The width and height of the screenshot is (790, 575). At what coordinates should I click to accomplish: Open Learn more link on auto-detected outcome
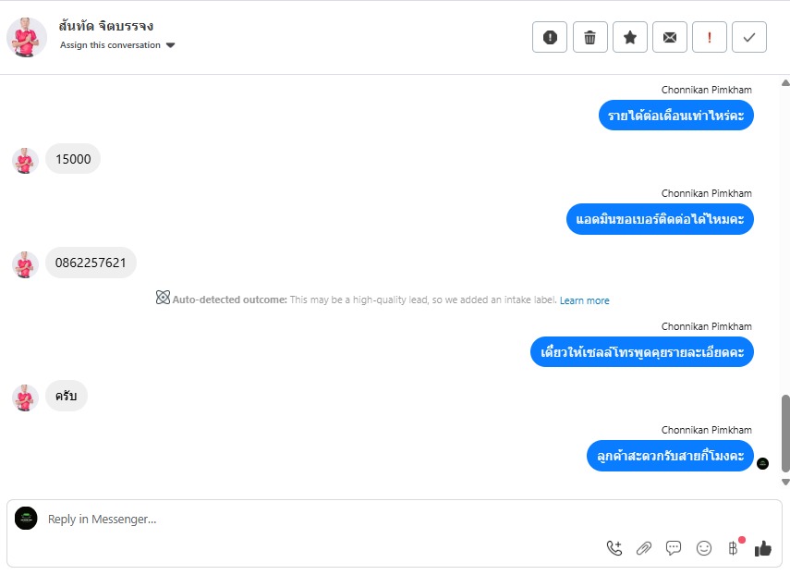click(x=585, y=300)
